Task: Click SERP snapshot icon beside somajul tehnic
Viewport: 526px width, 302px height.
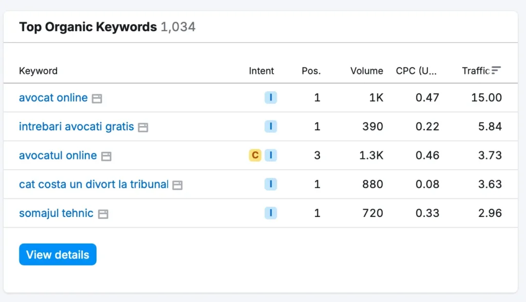Action: tap(103, 214)
